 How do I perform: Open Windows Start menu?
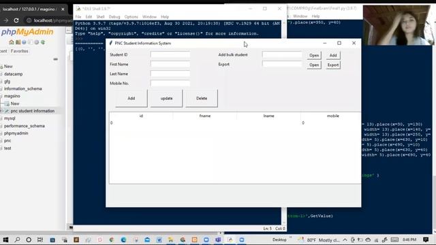[5, 240]
